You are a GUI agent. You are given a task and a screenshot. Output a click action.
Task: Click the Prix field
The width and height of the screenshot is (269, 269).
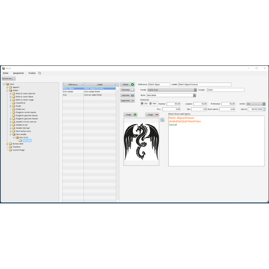pyautogui.click(x=172, y=109)
